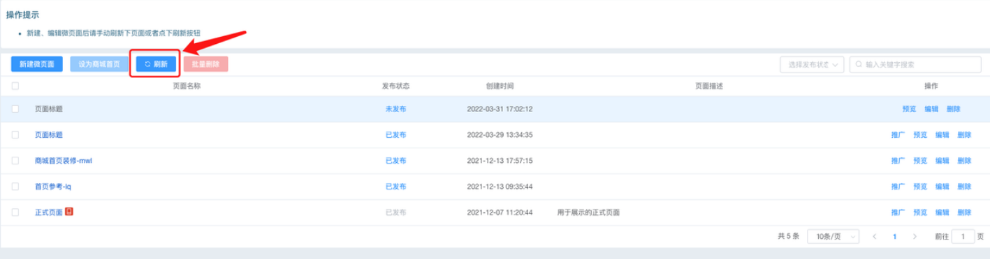The height and width of the screenshot is (259, 990).
Task: Click the magnifier icon in search box
Action: point(859,64)
